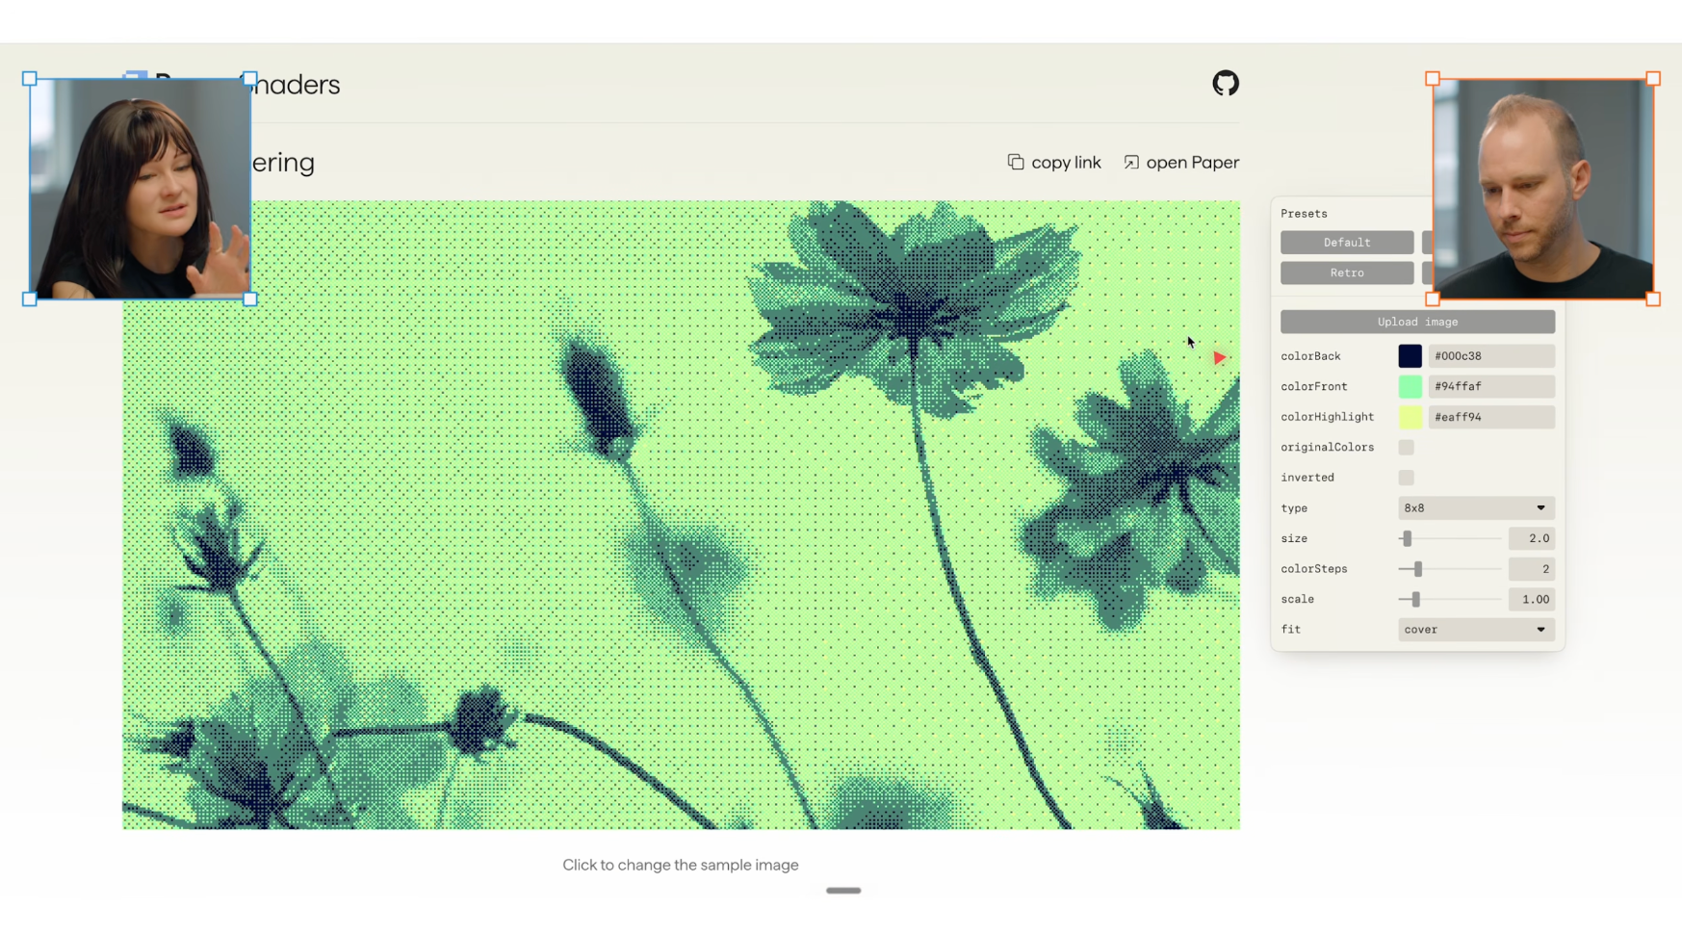The width and height of the screenshot is (1682, 934).
Task: Click the 'open Paper' text
Action: [x=1192, y=163]
